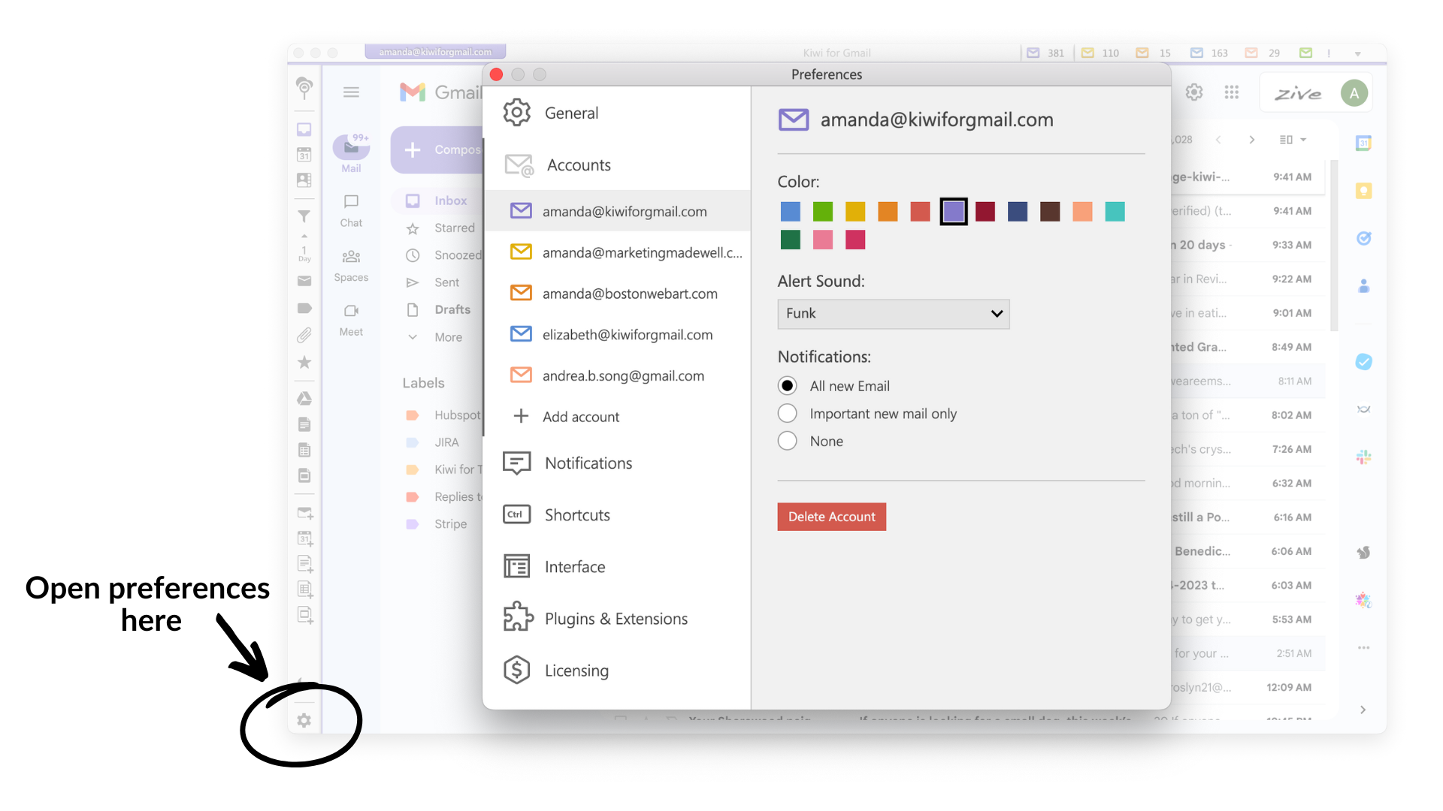The image size is (1443, 811).
Task: Pick the bright green color swatch
Action: [x=823, y=212]
